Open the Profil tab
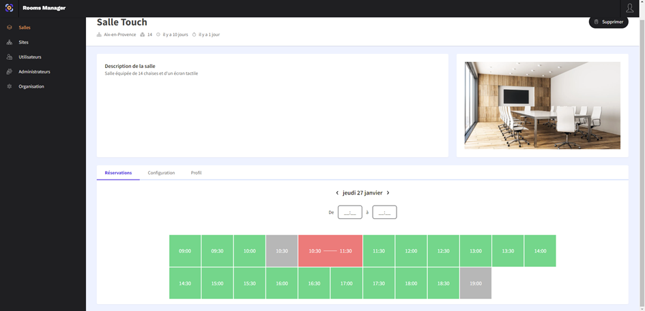This screenshot has height=311, width=645. point(196,173)
